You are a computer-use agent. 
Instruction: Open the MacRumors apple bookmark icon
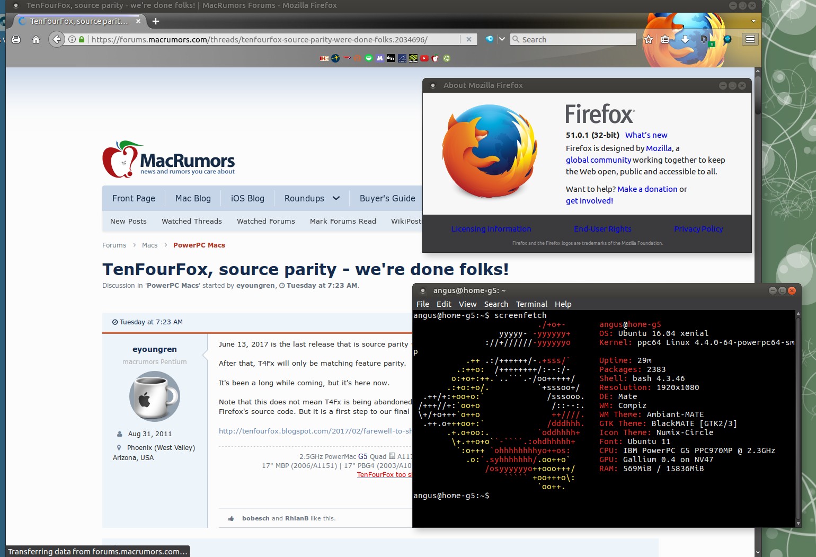point(436,58)
